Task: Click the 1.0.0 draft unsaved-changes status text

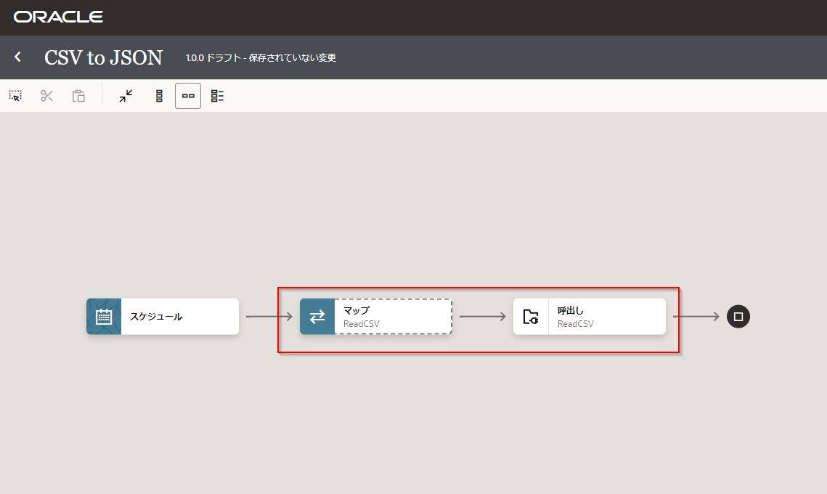Action: click(261, 58)
